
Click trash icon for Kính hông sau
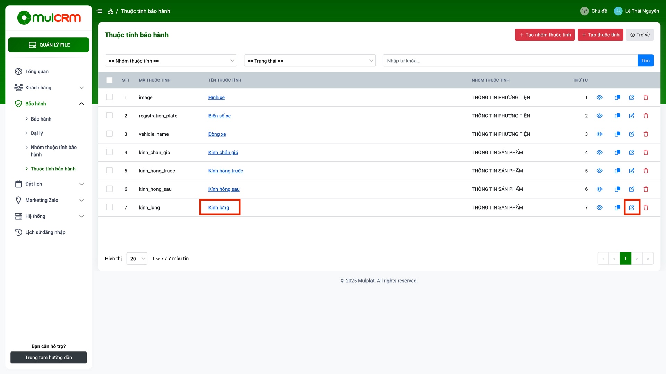point(646,189)
